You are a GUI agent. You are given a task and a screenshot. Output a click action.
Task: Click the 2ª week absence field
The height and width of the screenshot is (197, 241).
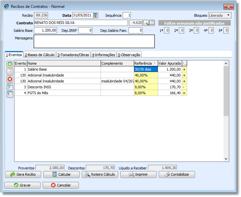tap(181, 31)
